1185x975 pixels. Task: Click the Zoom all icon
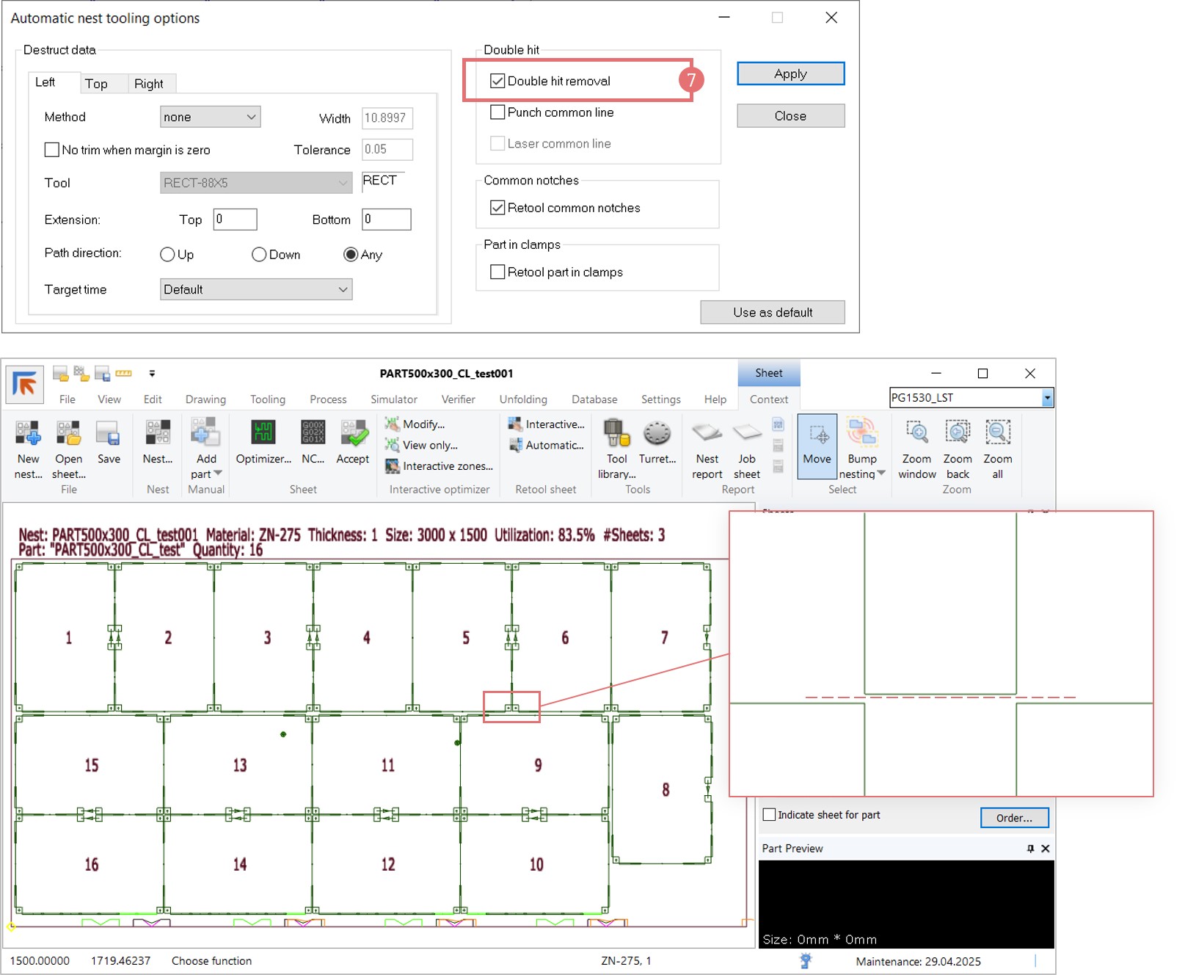tap(997, 435)
